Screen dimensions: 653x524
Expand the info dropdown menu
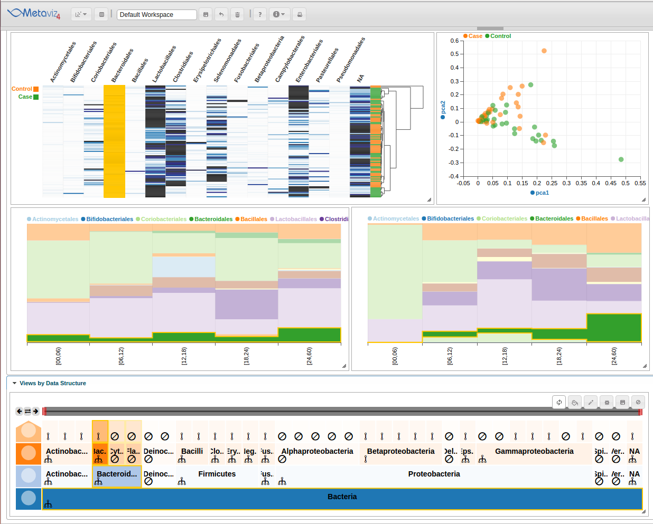pyautogui.click(x=279, y=14)
